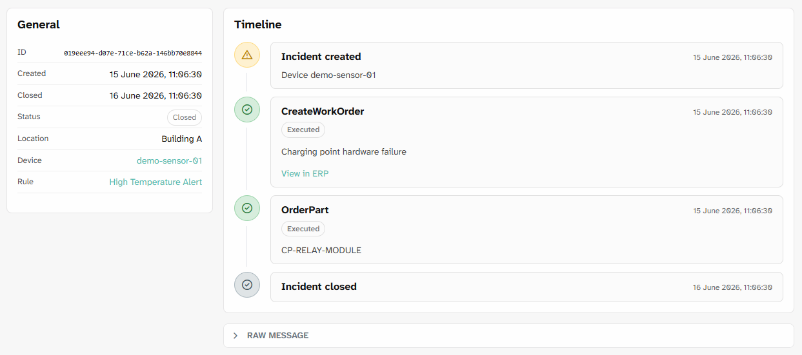Image resolution: width=802 pixels, height=355 pixels.
Task: Click the Building A location value
Action: click(182, 139)
